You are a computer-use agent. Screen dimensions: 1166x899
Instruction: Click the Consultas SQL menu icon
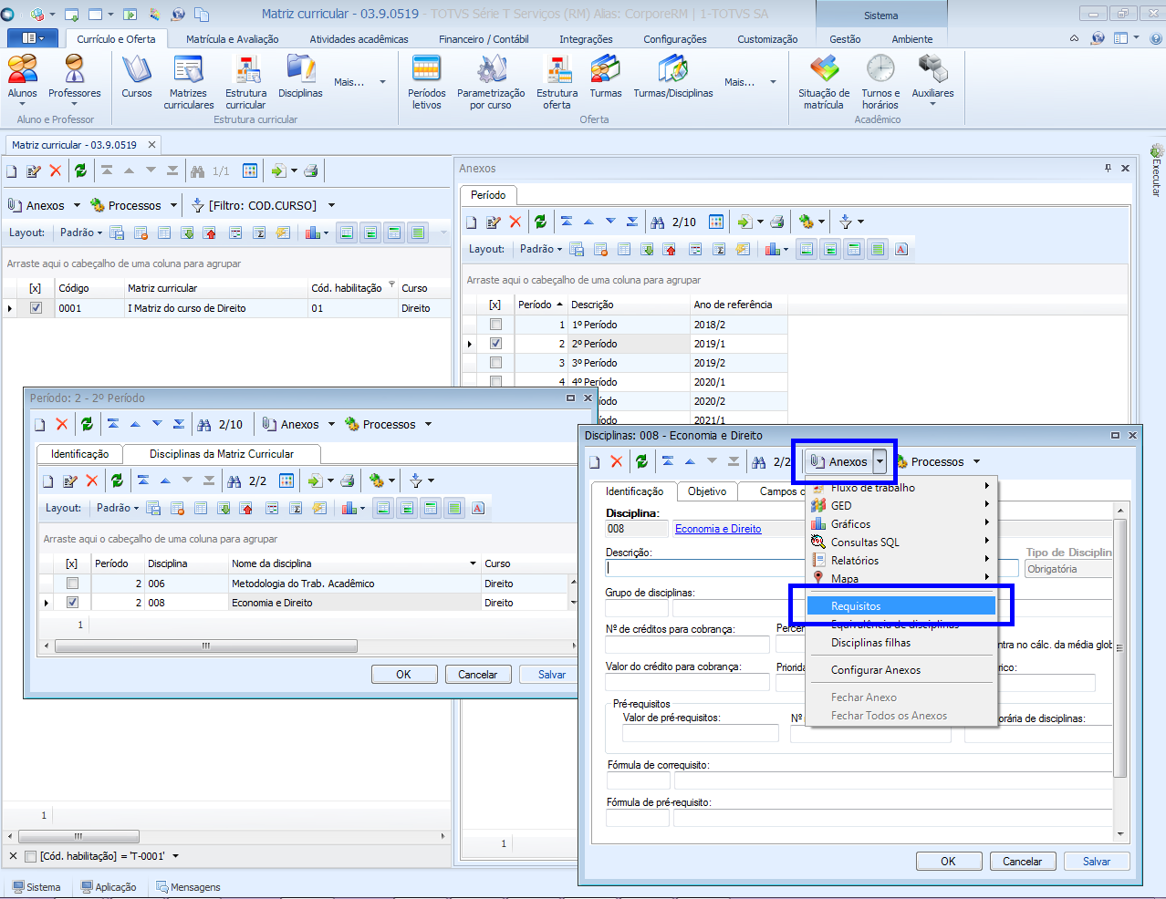click(x=818, y=542)
